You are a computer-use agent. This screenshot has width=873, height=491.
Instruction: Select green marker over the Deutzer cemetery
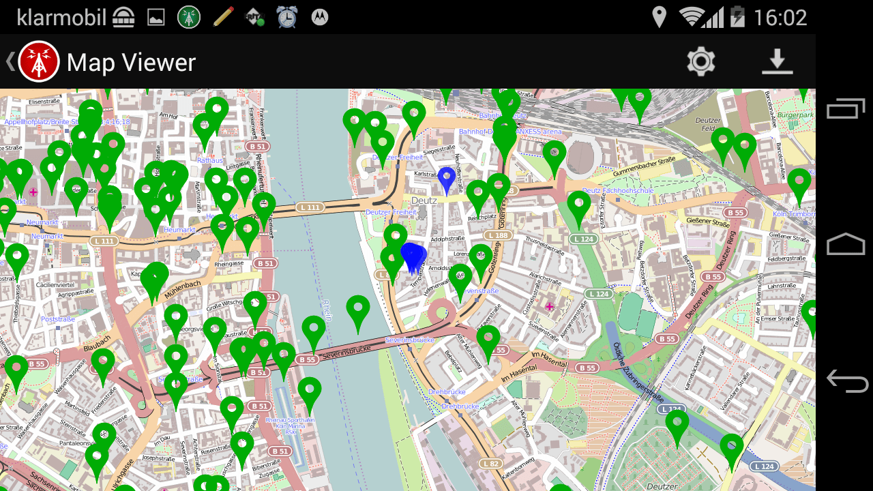pyautogui.click(x=677, y=428)
